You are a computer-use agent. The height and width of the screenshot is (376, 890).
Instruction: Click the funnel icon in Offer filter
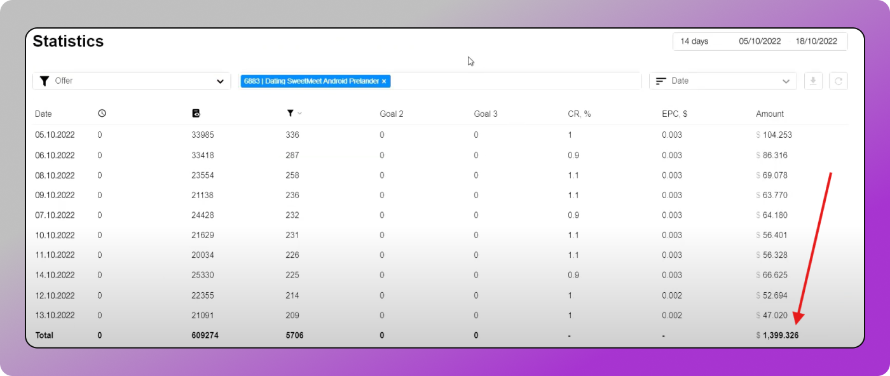pyautogui.click(x=44, y=81)
